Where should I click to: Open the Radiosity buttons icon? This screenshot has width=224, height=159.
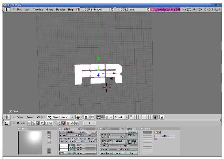coord(72,123)
